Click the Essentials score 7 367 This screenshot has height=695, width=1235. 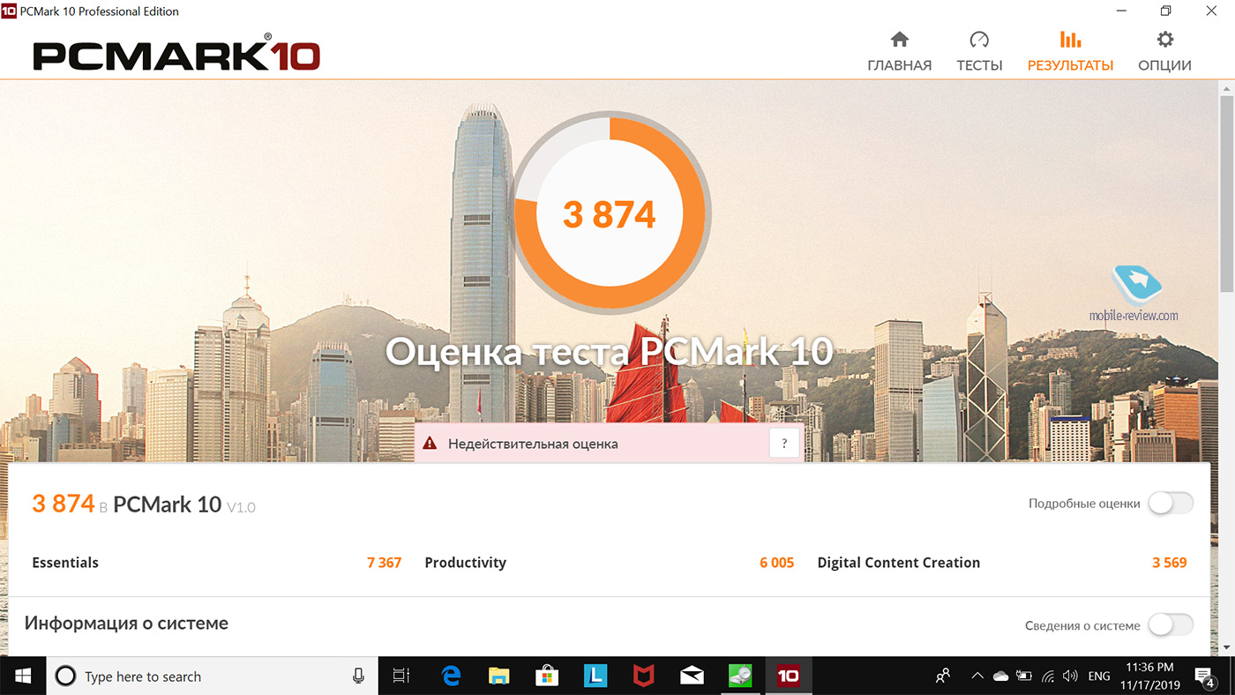pos(384,563)
